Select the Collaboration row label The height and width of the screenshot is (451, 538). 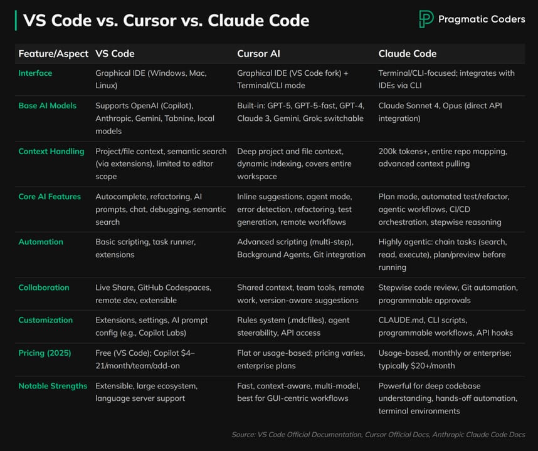click(x=44, y=288)
